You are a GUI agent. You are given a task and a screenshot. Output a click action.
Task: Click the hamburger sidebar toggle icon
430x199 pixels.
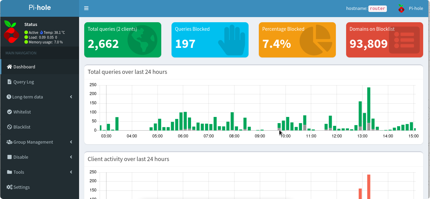86,9
